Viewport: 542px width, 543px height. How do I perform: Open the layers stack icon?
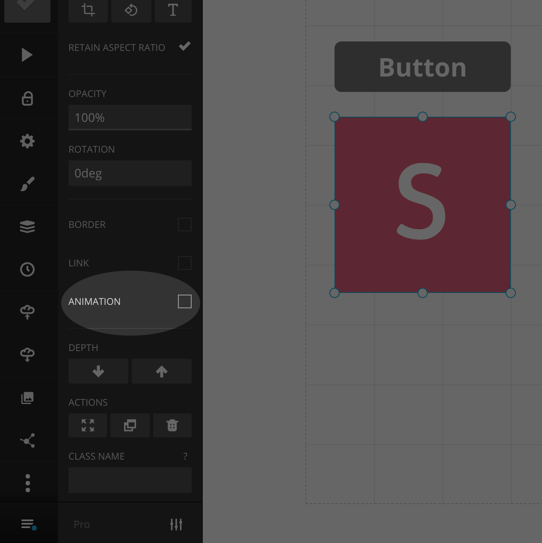click(x=27, y=227)
